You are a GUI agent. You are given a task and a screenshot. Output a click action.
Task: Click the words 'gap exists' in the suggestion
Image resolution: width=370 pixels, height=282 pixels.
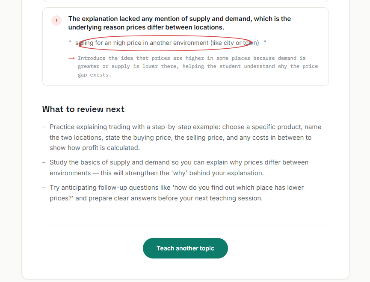(95, 75)
